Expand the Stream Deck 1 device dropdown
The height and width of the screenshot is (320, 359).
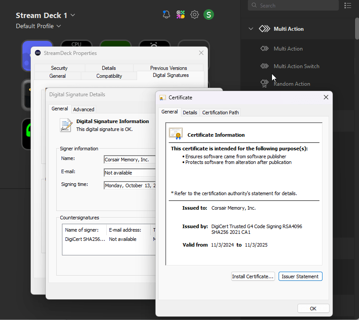[x=73, y=15]
